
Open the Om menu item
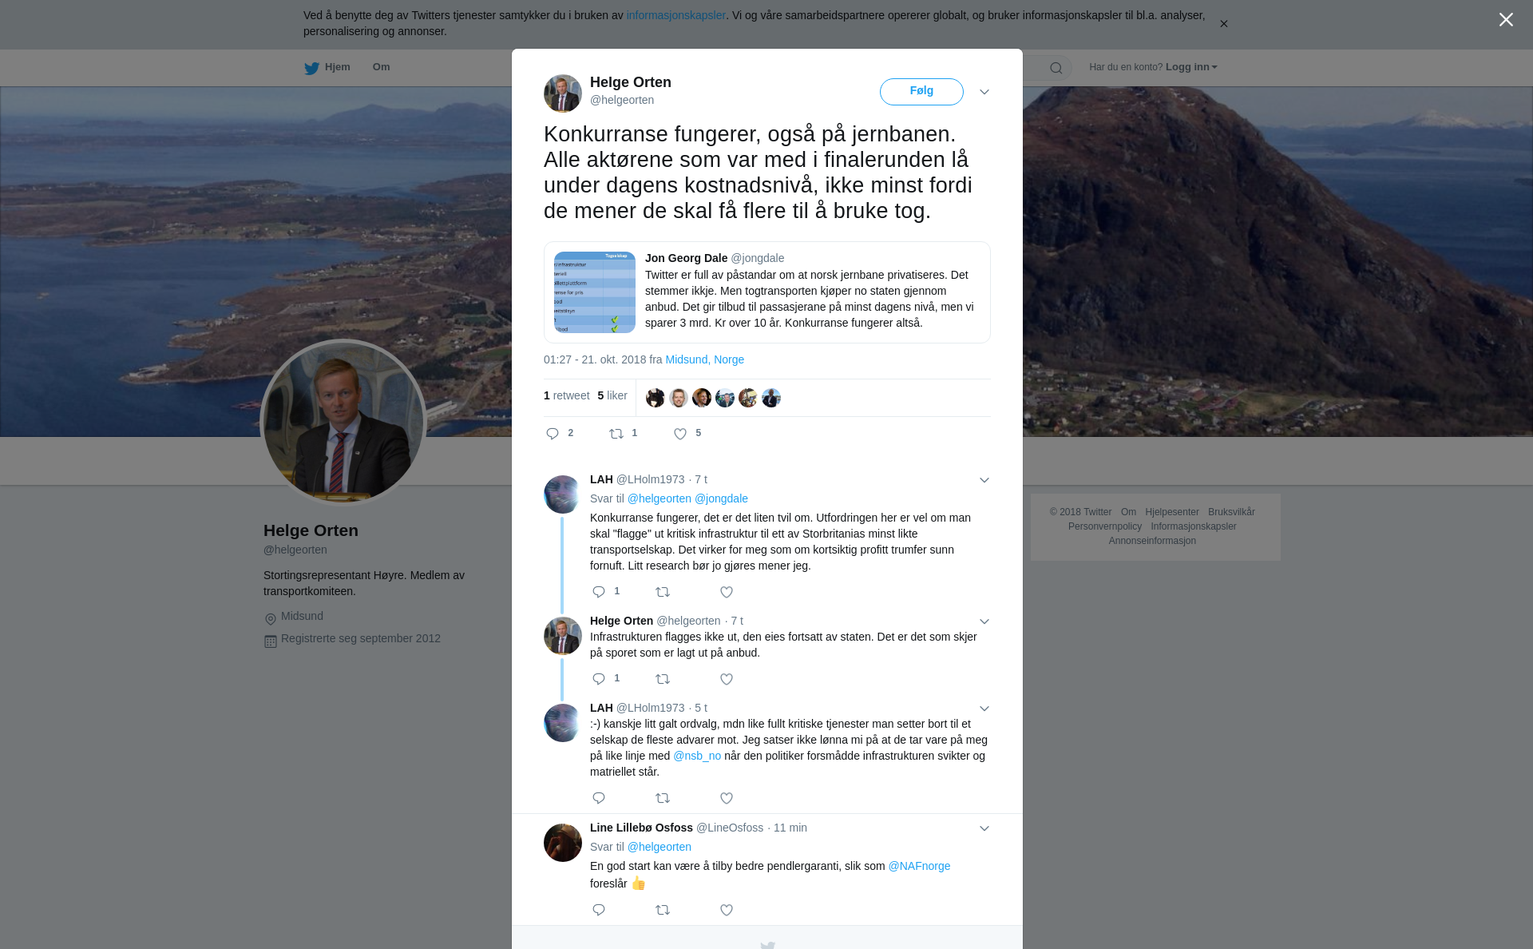(x=381, y=67)
